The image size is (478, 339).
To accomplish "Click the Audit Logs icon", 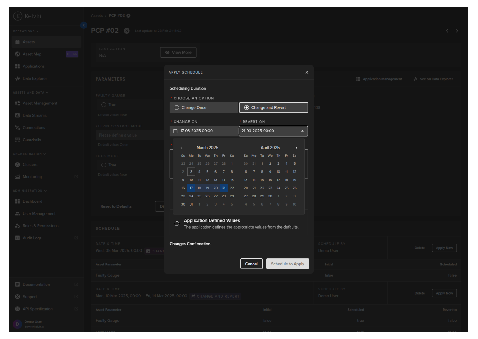I will point(18,238).
